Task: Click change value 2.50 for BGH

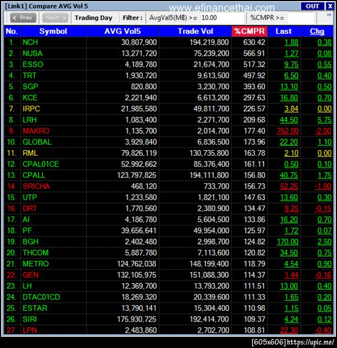Action: click(325, 242)
